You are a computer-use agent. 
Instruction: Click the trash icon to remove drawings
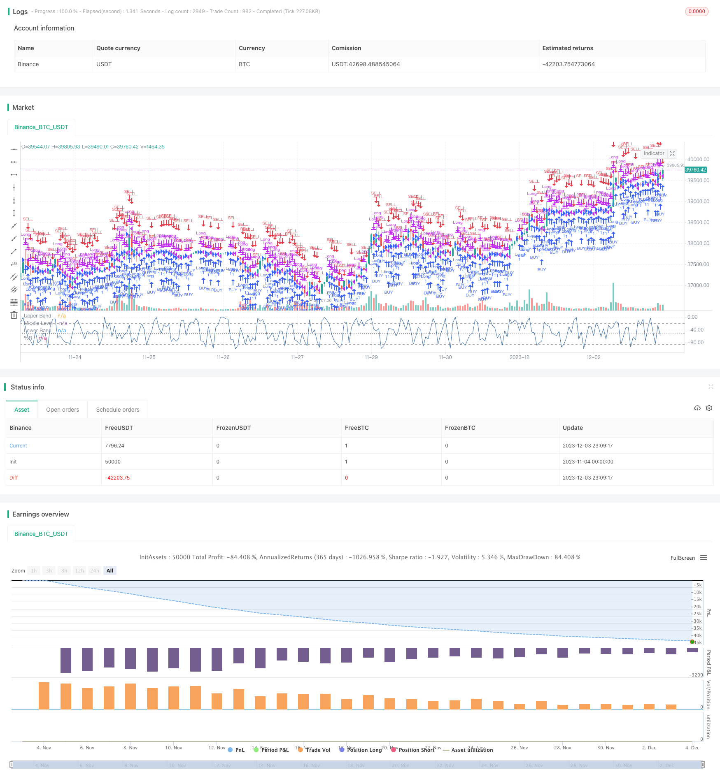[14, 315]
